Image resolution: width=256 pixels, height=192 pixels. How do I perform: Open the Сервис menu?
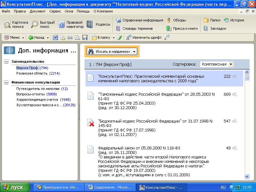coord(55,11)
